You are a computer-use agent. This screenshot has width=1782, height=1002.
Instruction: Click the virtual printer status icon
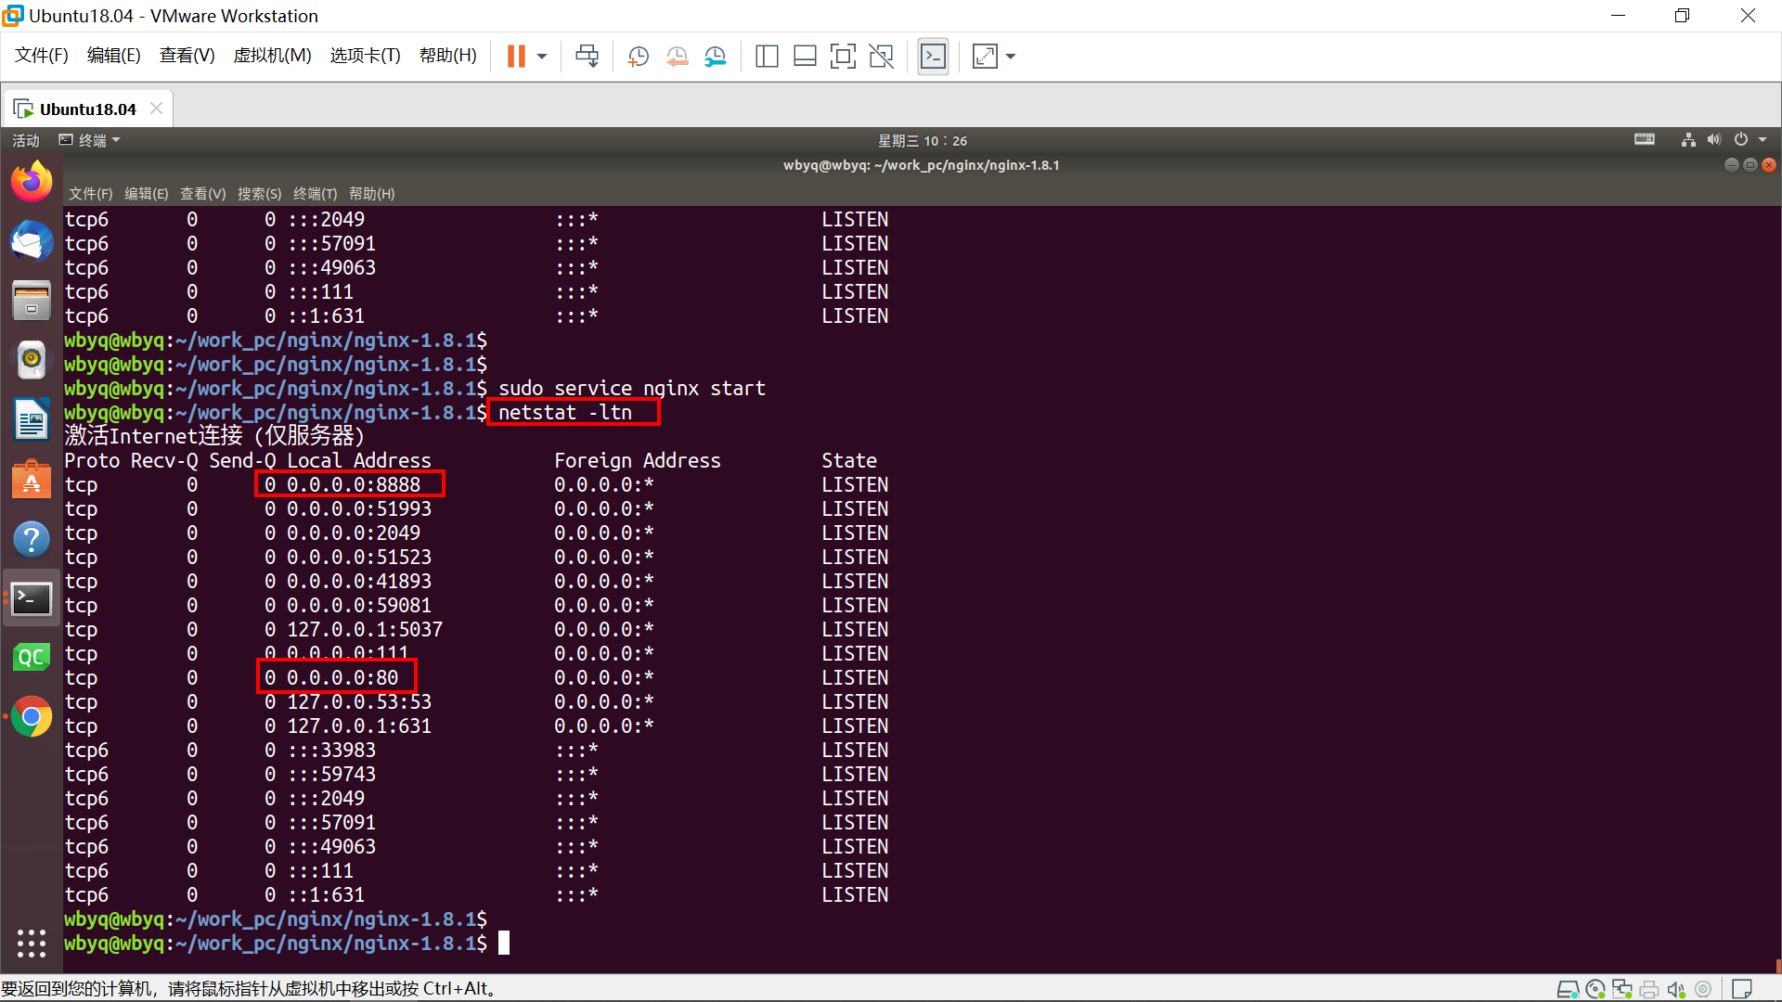point(1650,988)
